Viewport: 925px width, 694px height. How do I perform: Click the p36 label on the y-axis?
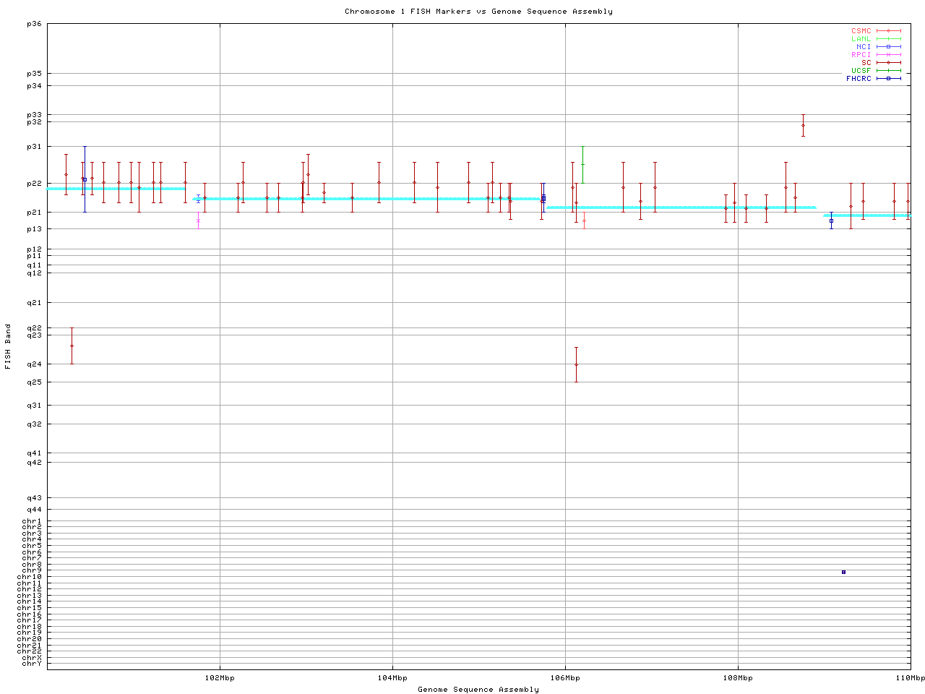[x=34, y=24]
